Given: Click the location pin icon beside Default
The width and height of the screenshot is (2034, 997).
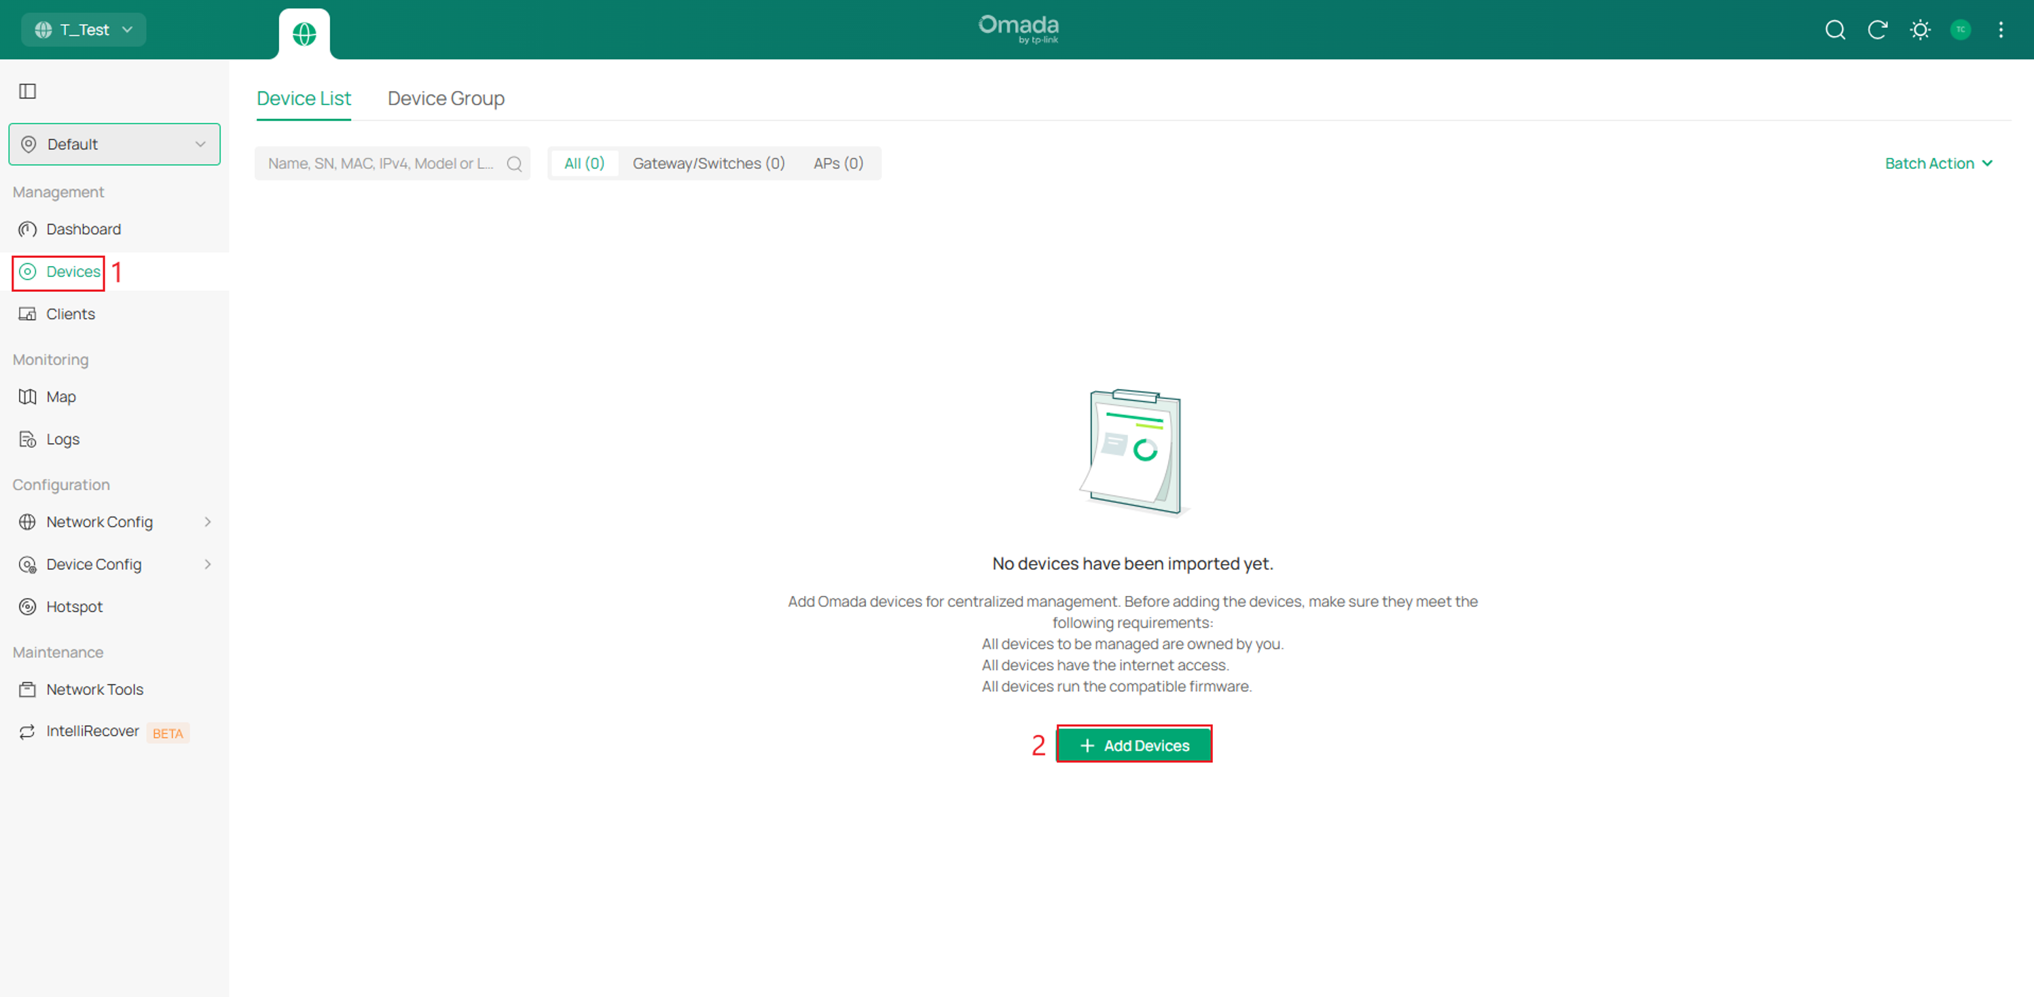Looking at the screenshot, I should [29, 145].
